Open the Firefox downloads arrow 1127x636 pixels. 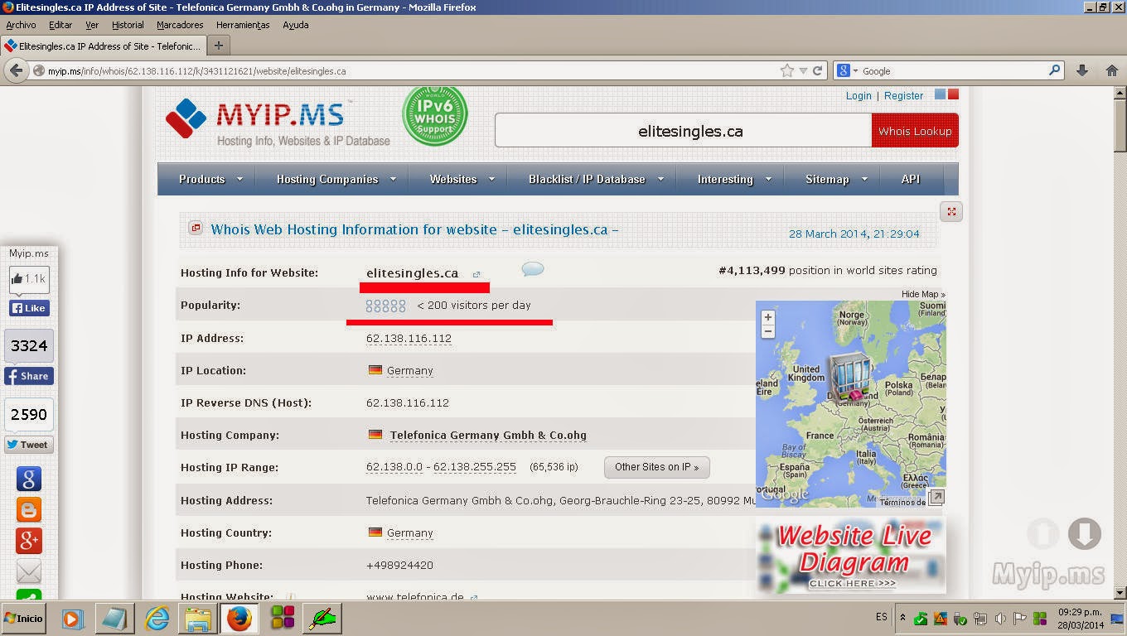[x=1082, y=70]
